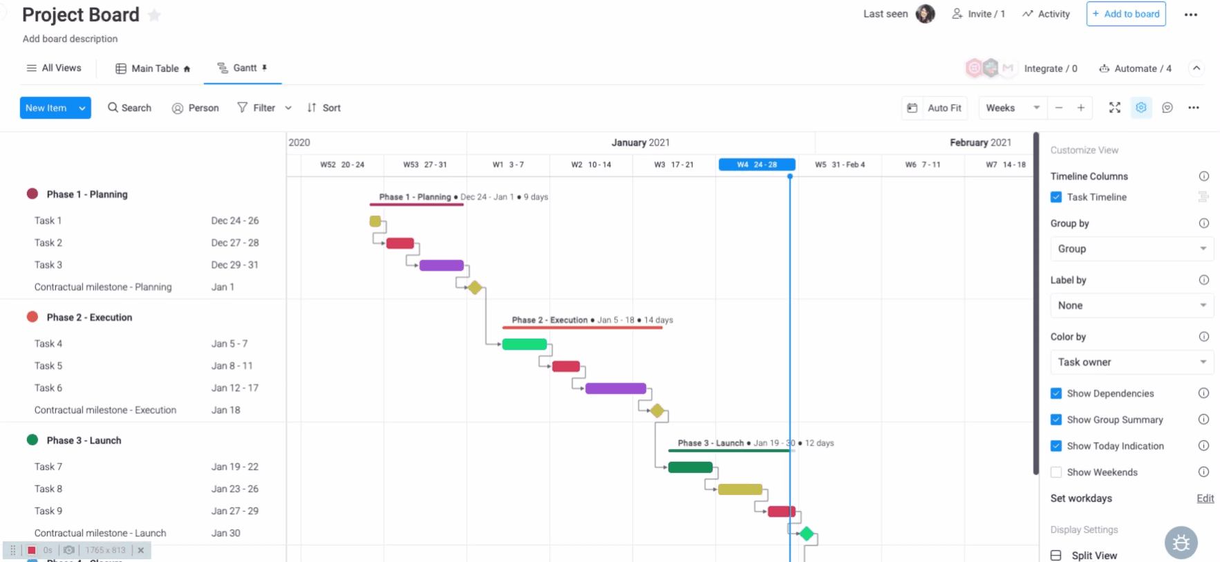Viewport: 1220px width, 562px height.
Task: Select Task 6 row
Action: tap(143, 388)
